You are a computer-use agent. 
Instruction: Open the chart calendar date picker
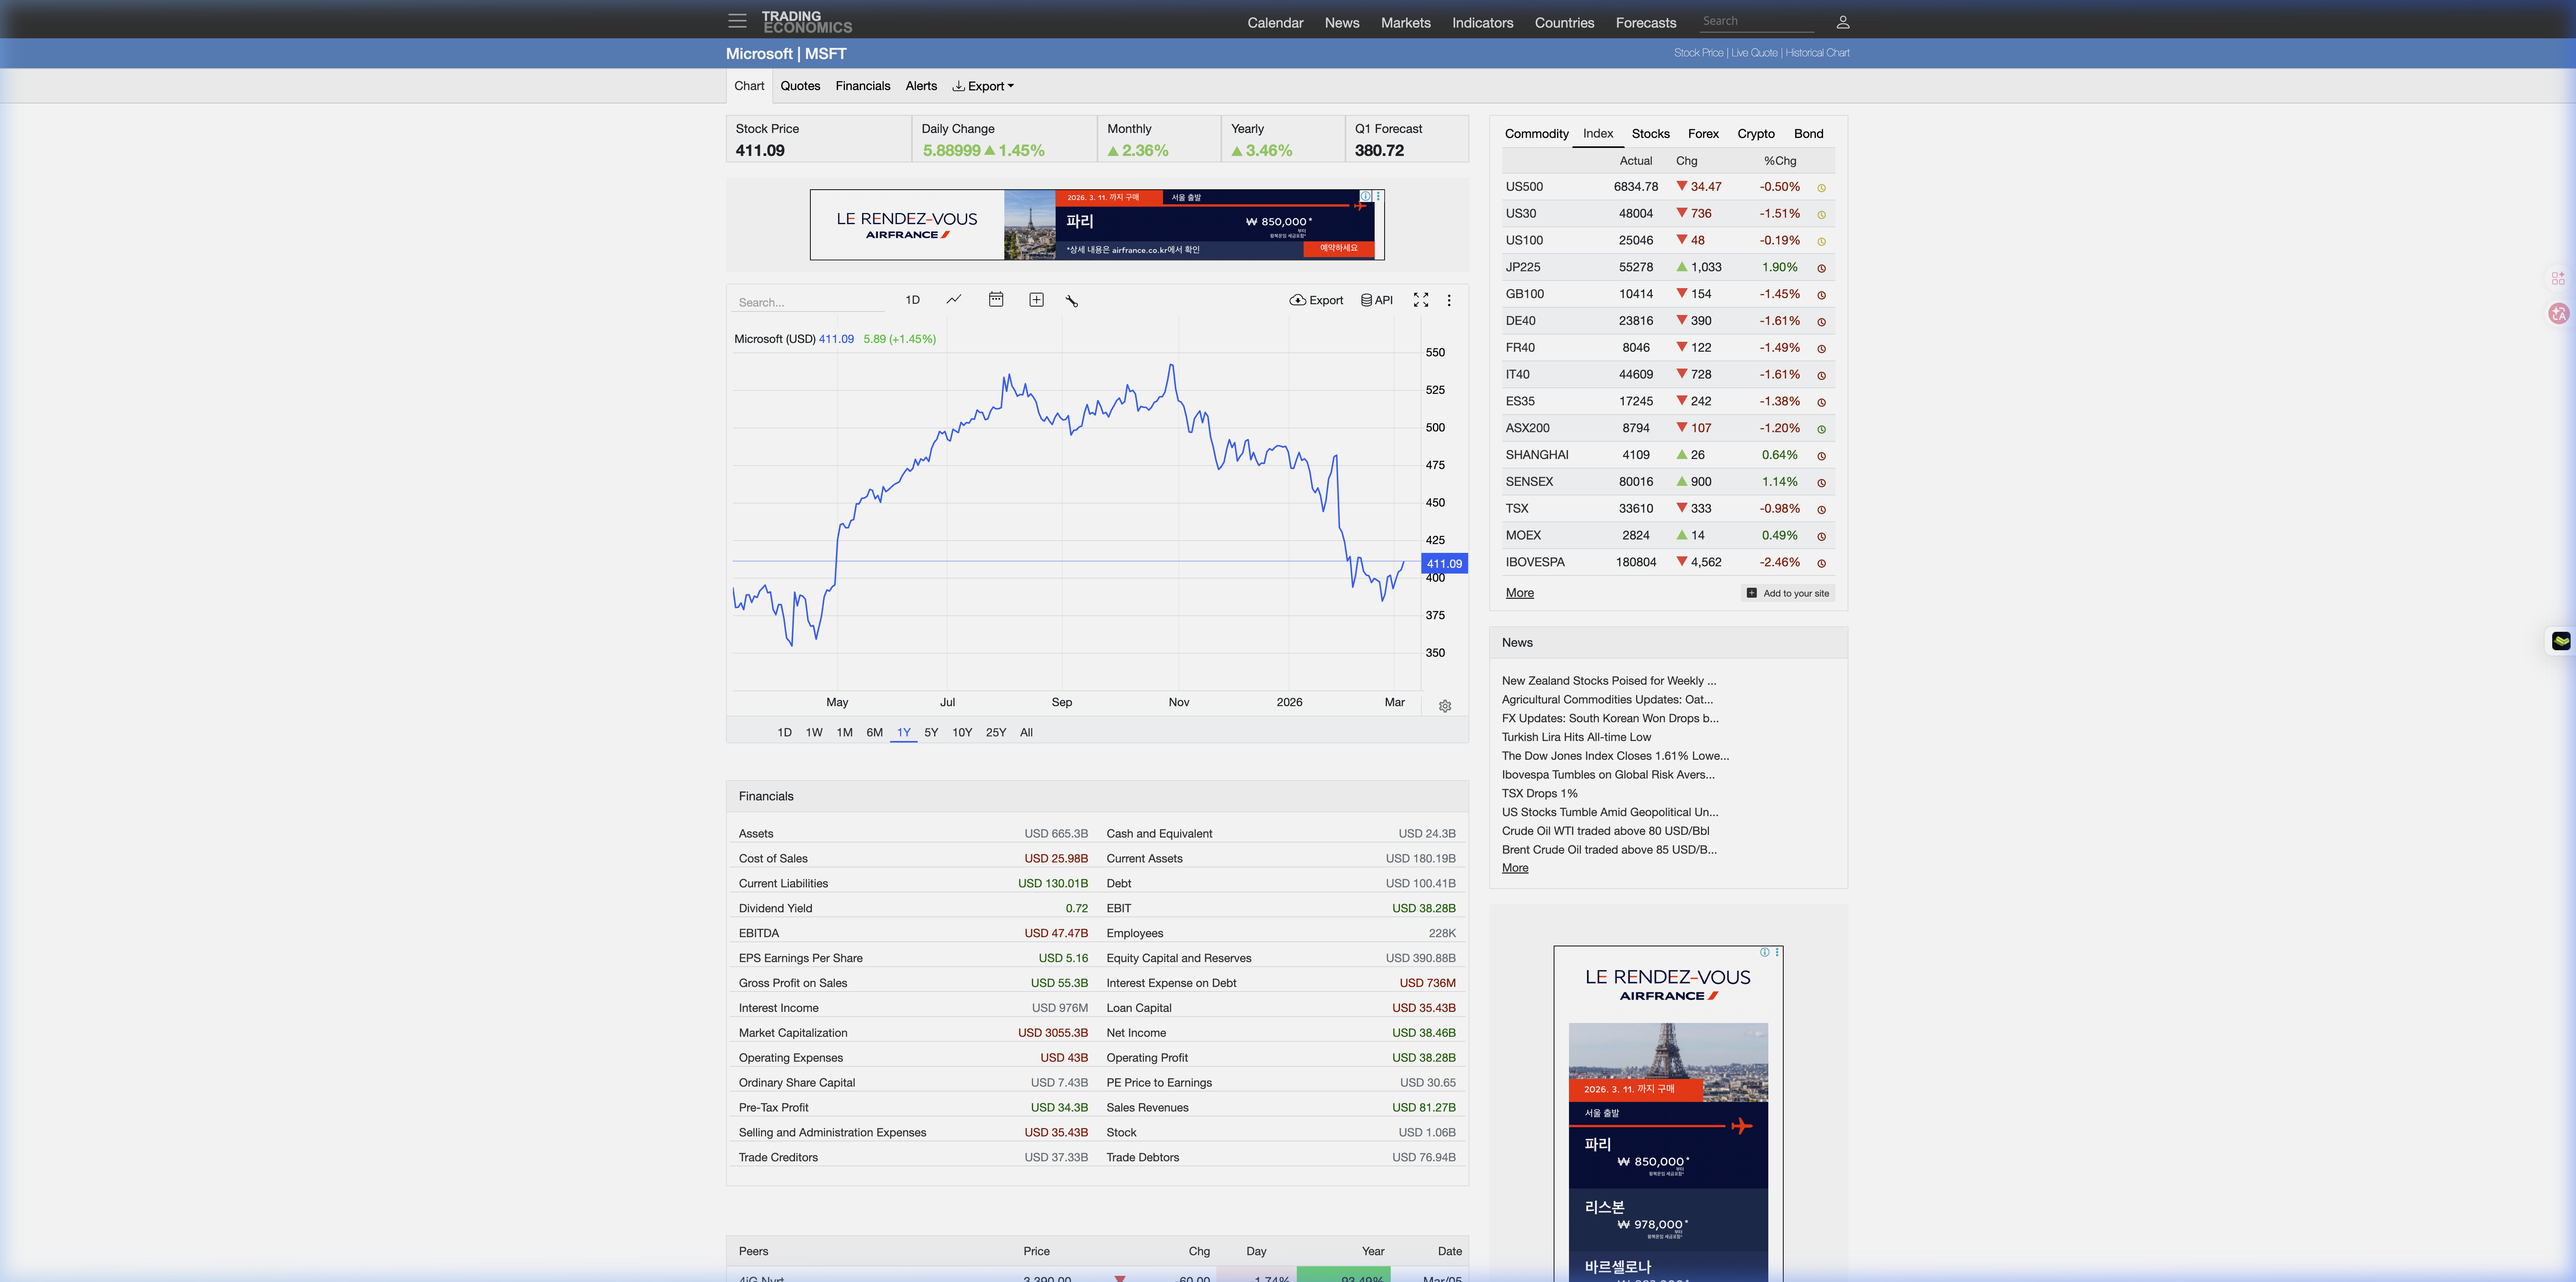(996, 300)
